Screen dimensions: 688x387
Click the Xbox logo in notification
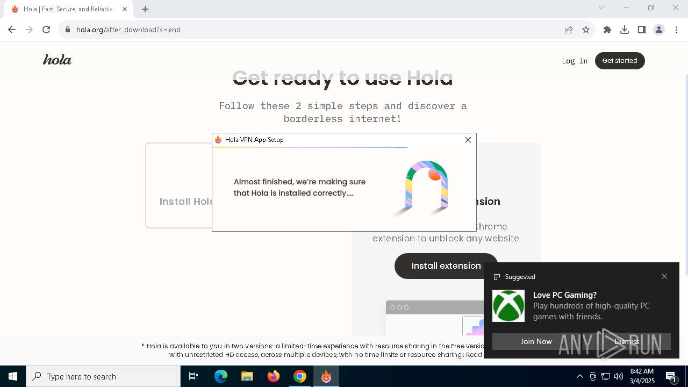(x=508, y=306)
